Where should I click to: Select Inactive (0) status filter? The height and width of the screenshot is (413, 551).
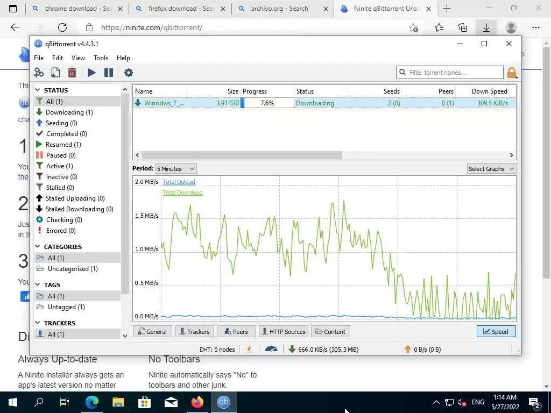[x=61, y=177]
